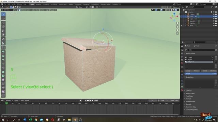This screenshot has height=122, width=218.
Task: Click the current frame number field
Action: click(x=153, y=101)
